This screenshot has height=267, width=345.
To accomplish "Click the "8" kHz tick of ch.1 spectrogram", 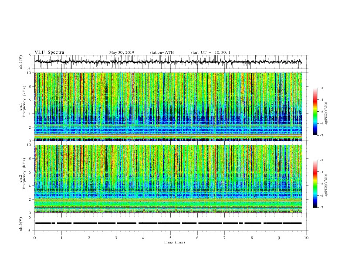I will [x=30, y=86].
